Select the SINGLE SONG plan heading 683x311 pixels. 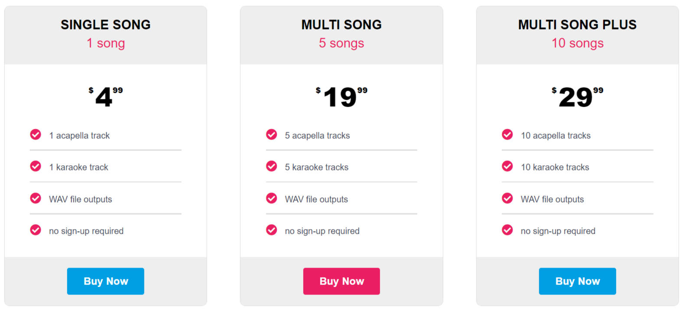click(105, 25)
